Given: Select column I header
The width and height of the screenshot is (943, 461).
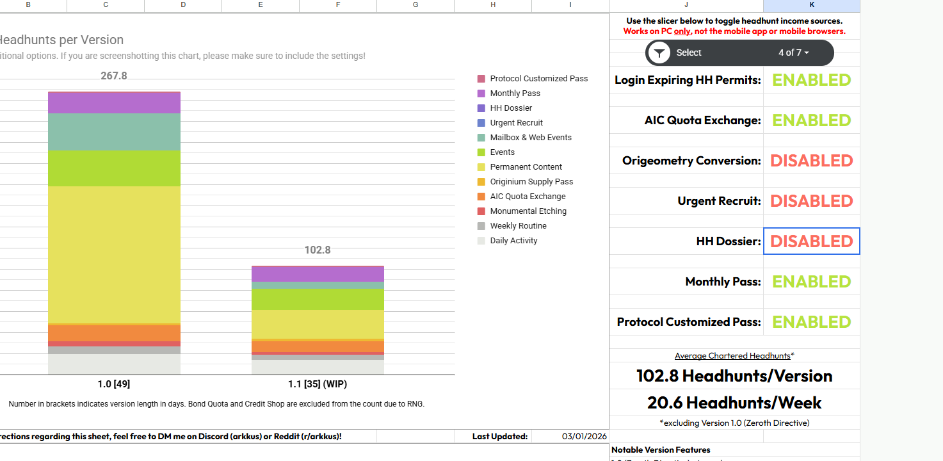Looking at the screenshot, I should (x=570, y=5).
